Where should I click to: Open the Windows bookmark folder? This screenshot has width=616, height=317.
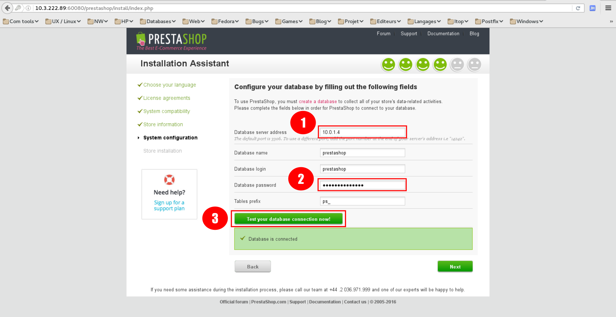tap(527, 21)
